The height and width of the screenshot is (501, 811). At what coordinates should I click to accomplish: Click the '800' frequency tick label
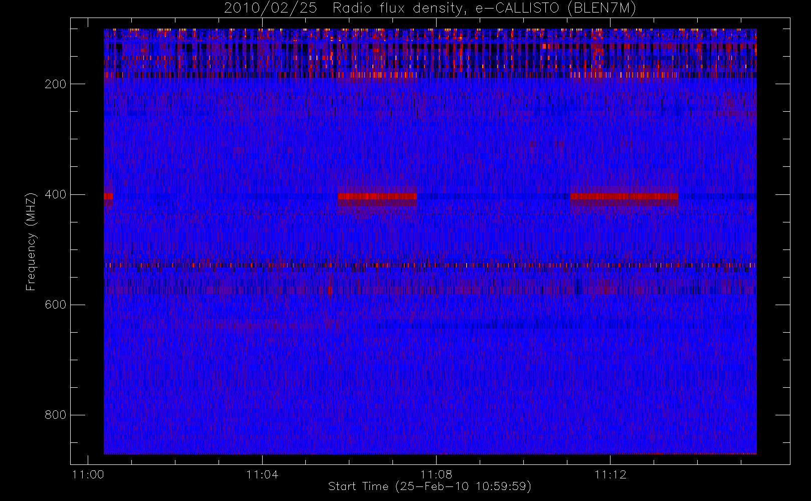coord(55,415)
